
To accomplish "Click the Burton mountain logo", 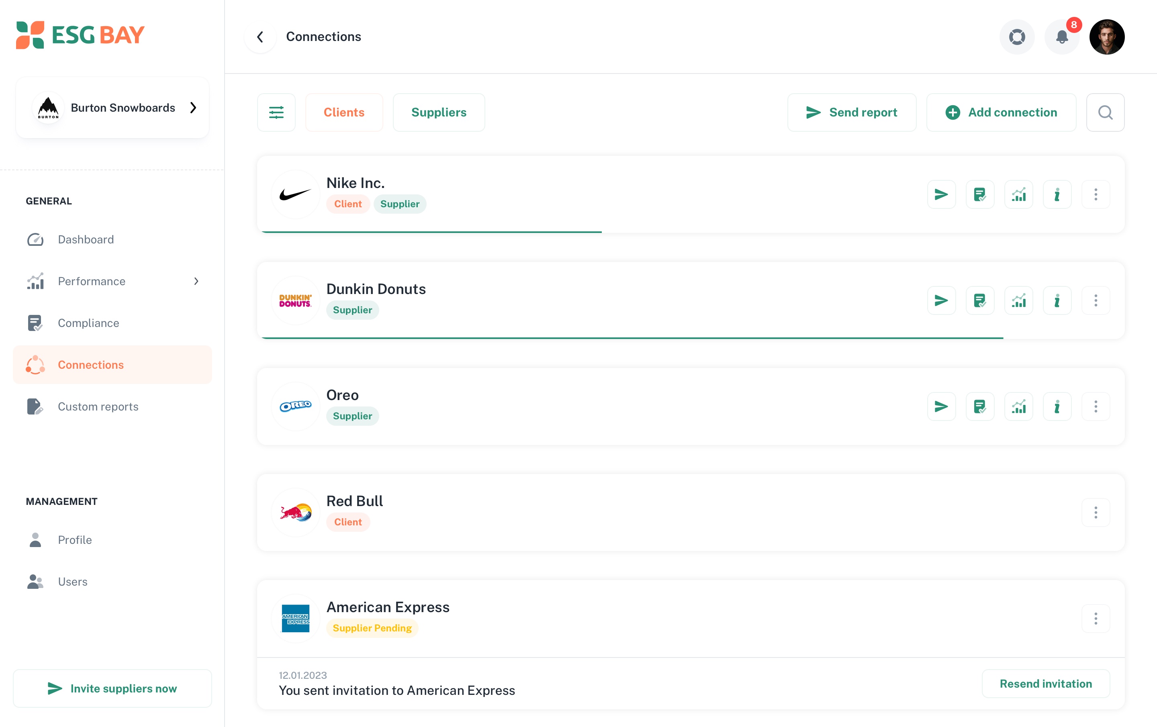I will 48,108.
